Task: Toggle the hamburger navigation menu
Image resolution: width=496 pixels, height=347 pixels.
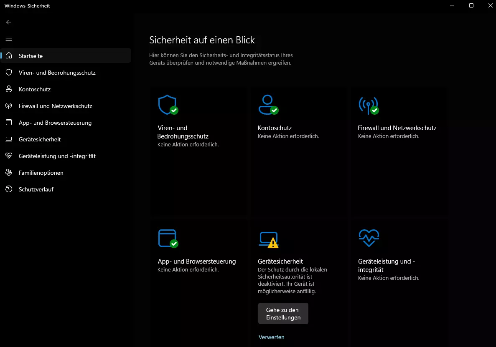Action: (x=8, y=39)
